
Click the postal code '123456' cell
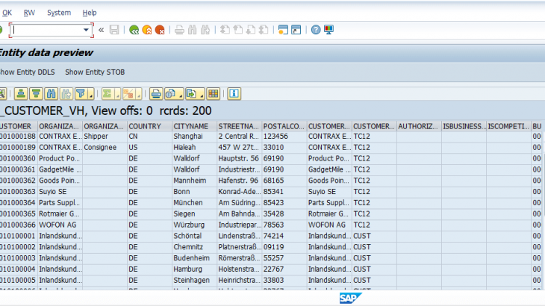coord(284,136)
